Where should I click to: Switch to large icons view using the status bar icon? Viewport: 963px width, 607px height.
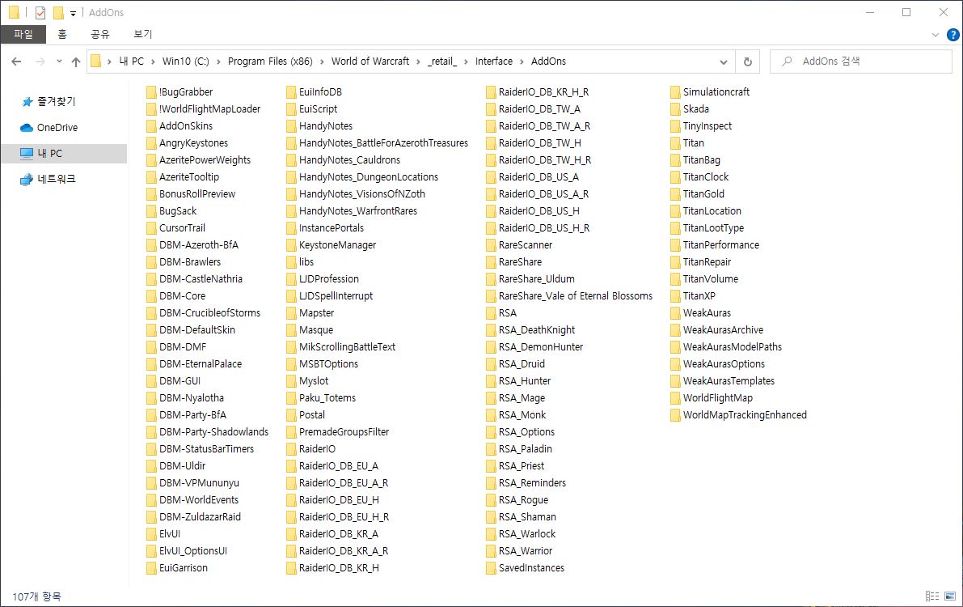tap(950, 596)
